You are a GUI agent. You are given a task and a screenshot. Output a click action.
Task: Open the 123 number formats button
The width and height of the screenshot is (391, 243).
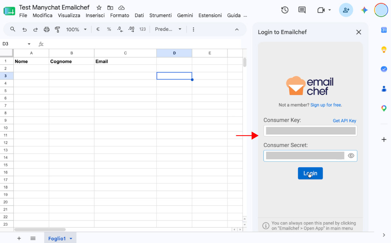142,29
